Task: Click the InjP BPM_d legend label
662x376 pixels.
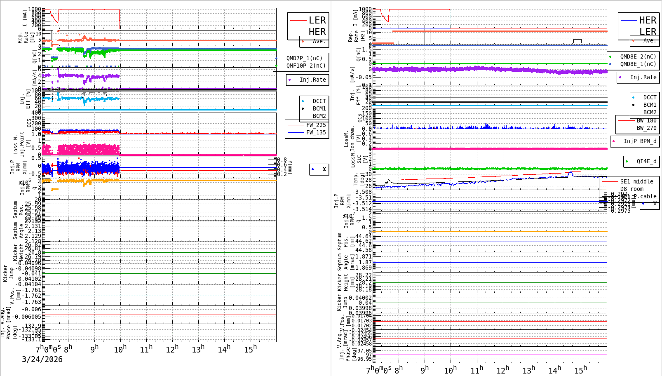Action: (x=640, y=141)
